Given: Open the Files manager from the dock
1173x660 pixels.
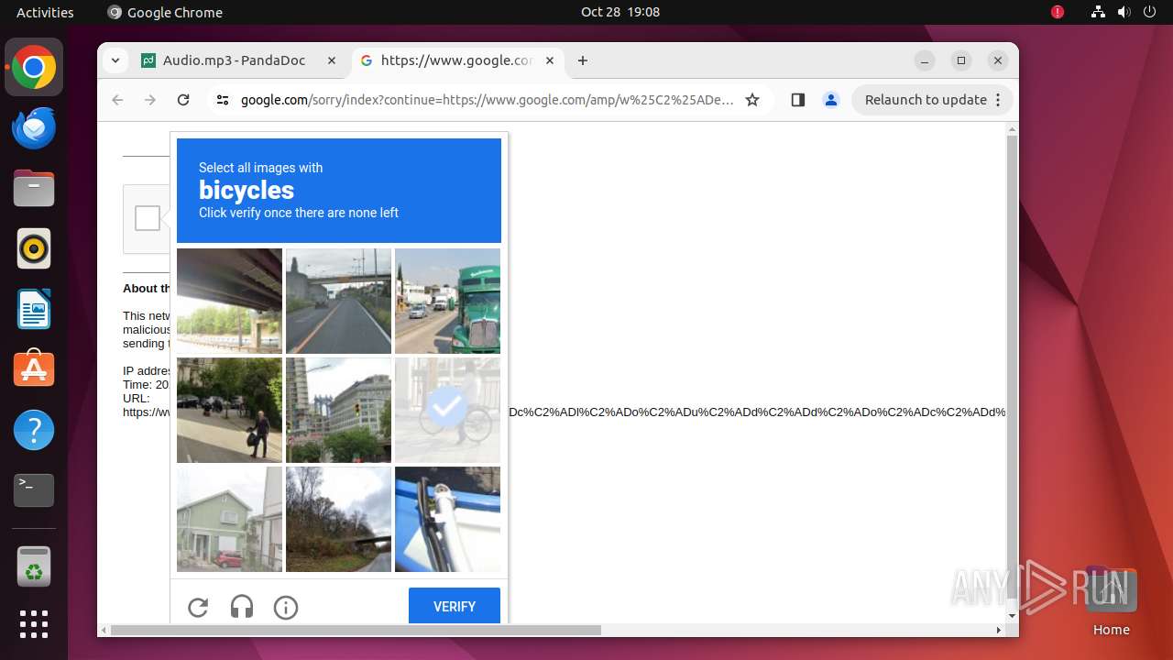Looking at the screenshot, I should (x=34, y=189).
